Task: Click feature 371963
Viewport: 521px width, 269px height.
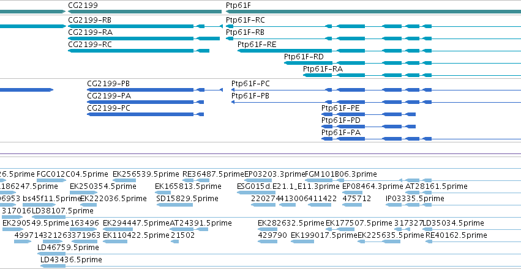Action: 84,242
